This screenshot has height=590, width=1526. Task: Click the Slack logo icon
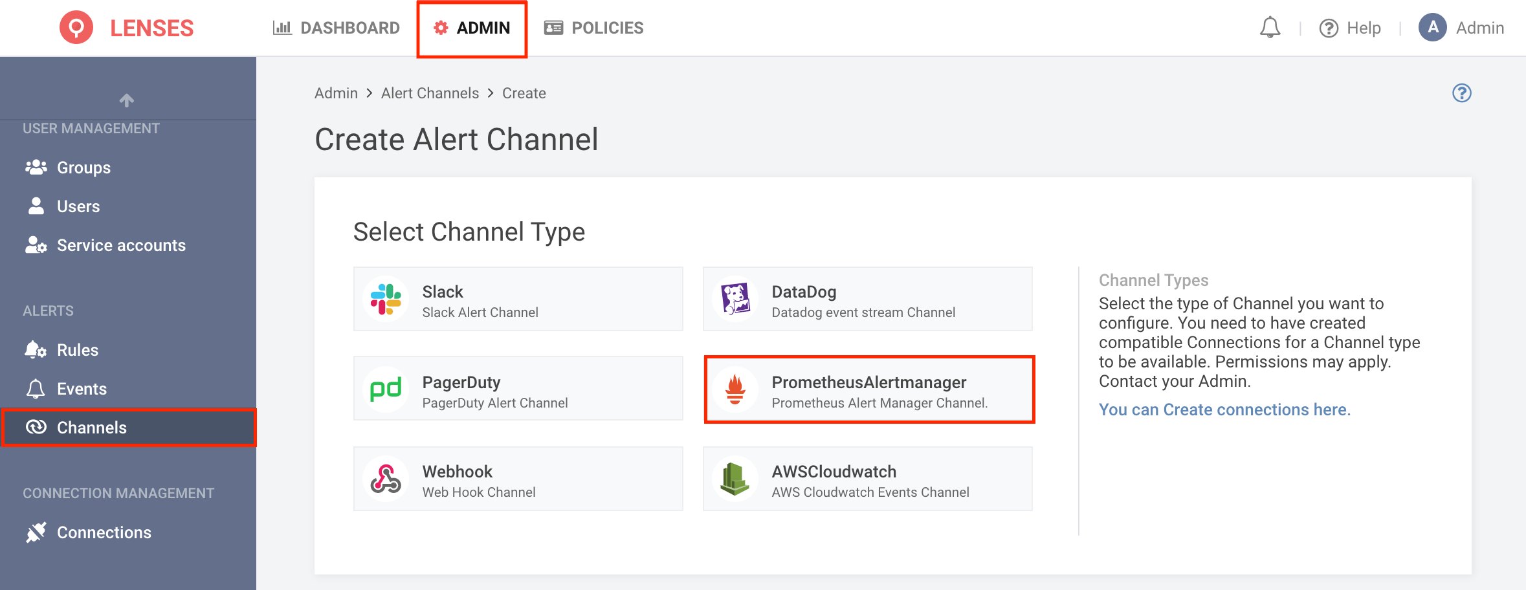(x=386, y=299)
